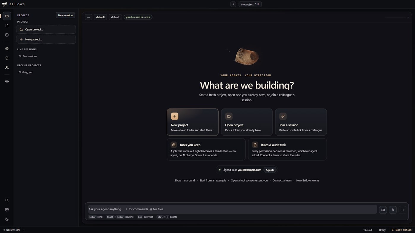
Task: Open the Files document sidebar icon
Action: click(7, 25)
